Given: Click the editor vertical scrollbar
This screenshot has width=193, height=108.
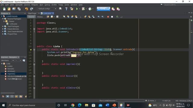Looking at the screenshot, I should click(x=190, y=32).
